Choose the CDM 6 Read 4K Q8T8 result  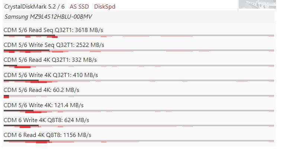pyautogui.click(x=47, y=135)
